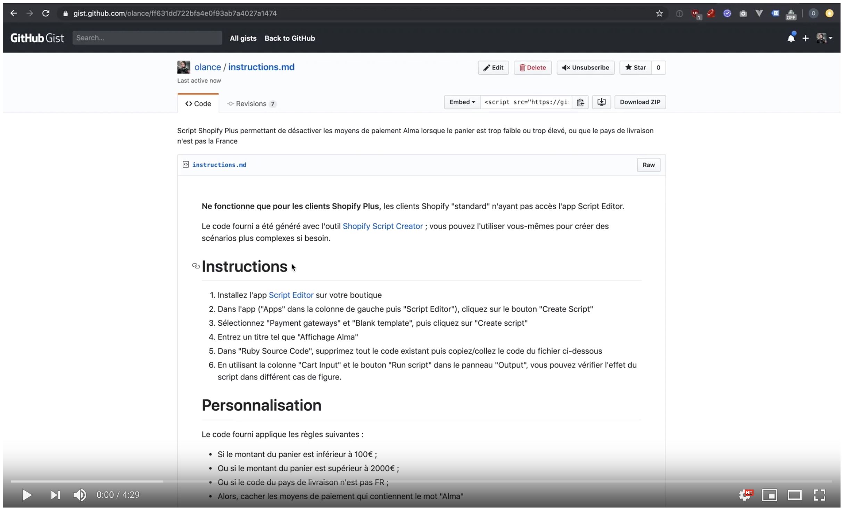Click the V-shaped extension icon
Screen dimensions: 844x511
(x=759, y=14)
